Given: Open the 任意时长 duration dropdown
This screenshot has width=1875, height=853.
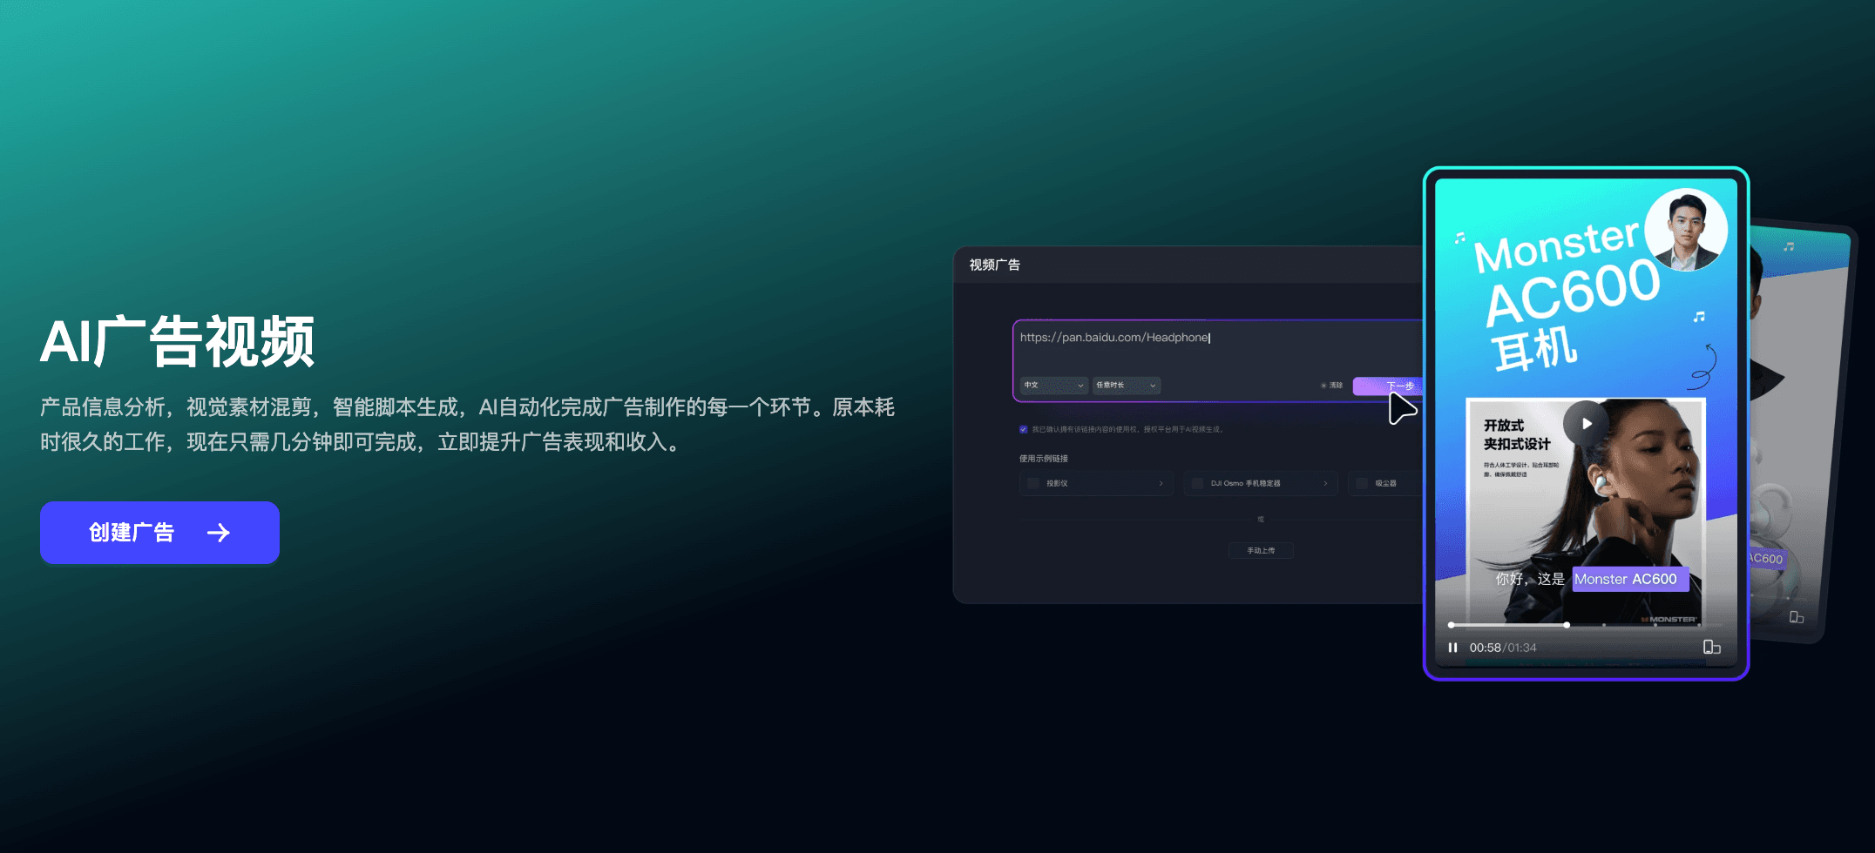Looking at the screenshot, I should click(1126, 386).
